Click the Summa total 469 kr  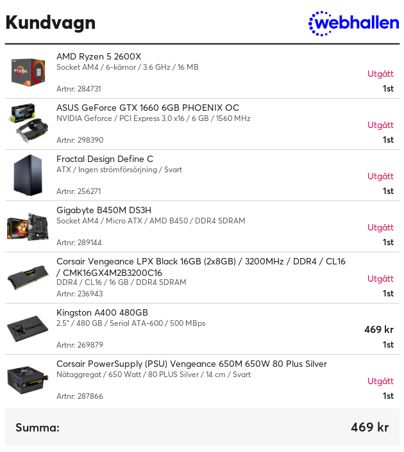pyautogui.click(x=370, y=427)
